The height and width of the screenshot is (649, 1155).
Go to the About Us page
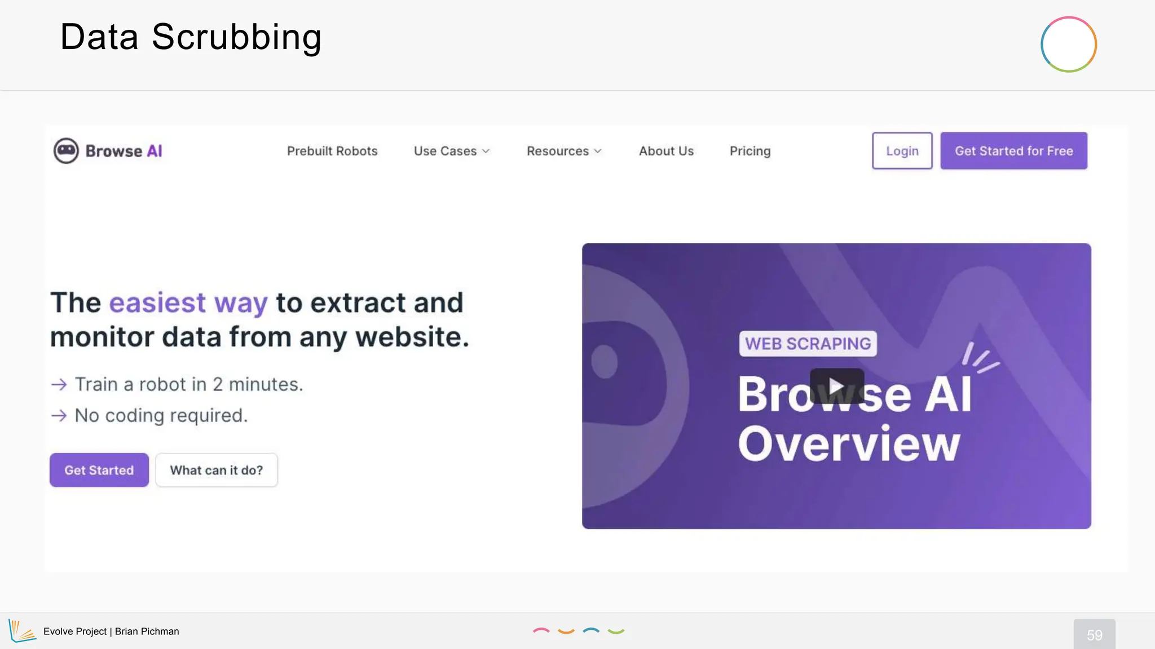point(666,151)
